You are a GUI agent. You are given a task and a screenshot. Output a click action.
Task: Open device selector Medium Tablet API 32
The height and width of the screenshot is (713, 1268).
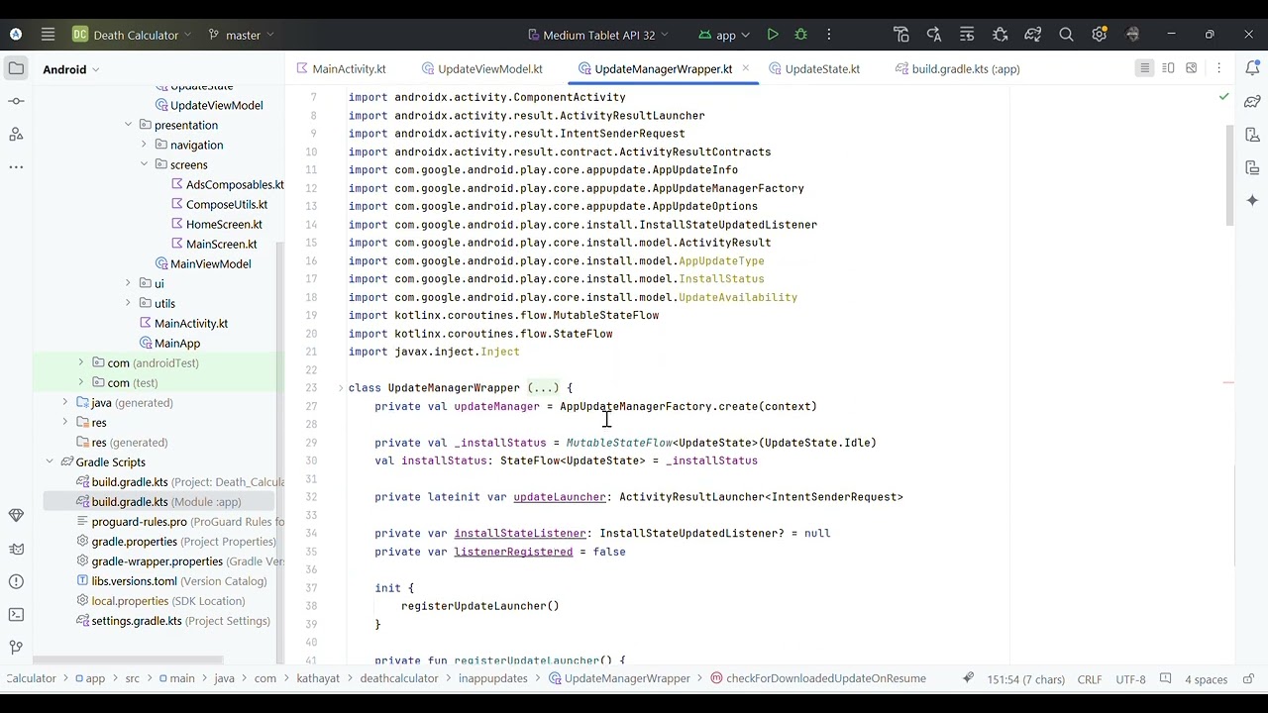598,35
